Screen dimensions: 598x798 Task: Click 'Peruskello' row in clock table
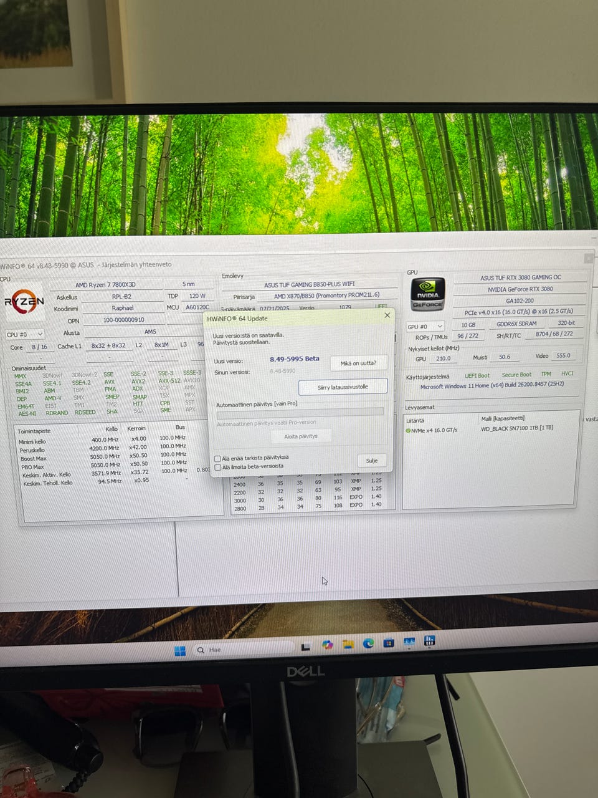[x=103, y=449]
